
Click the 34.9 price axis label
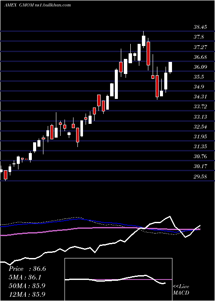pyautogui.click(x=199, y=87)
